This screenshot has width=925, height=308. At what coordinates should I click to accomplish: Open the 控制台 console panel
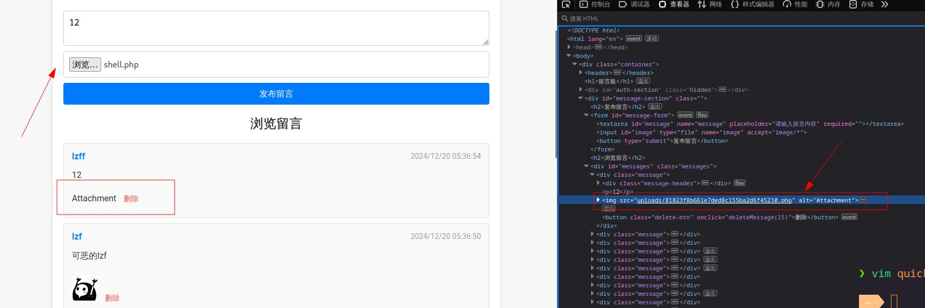595,4
